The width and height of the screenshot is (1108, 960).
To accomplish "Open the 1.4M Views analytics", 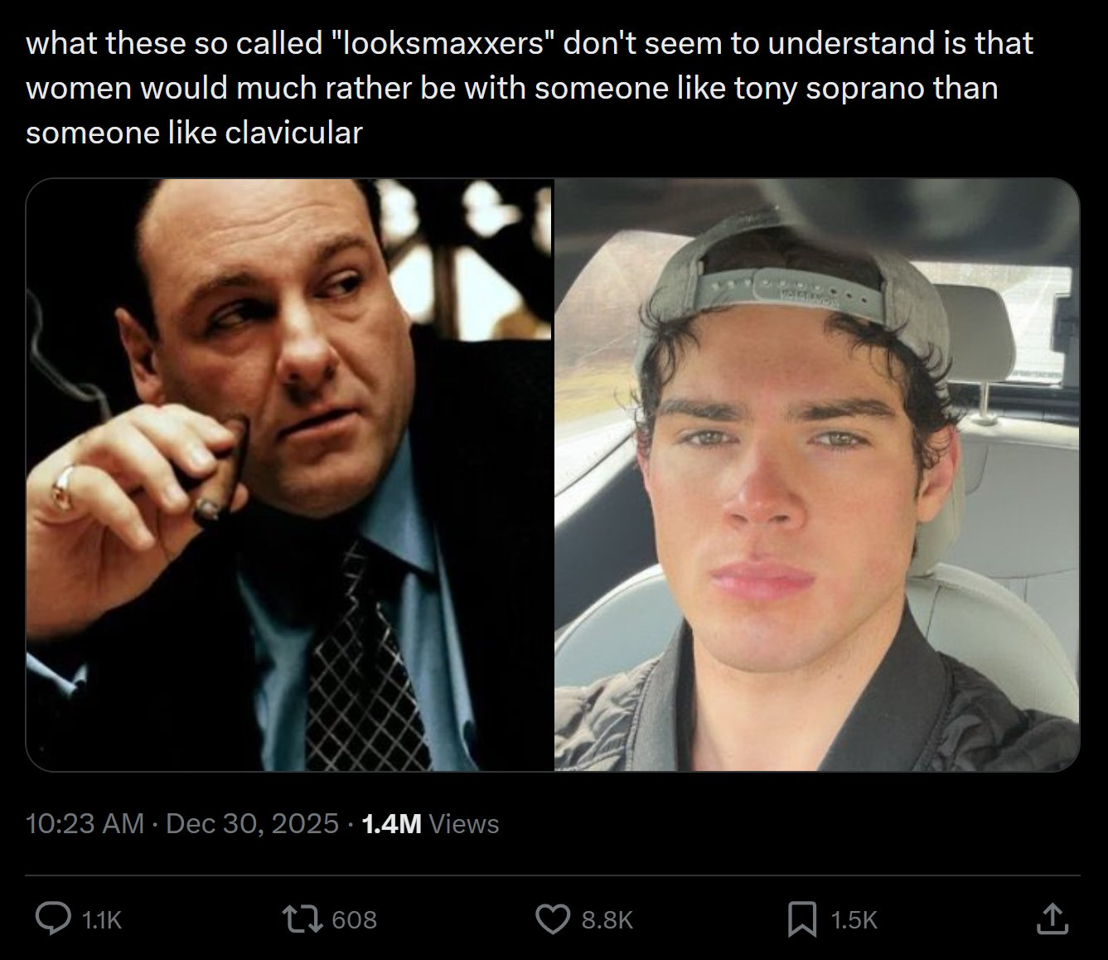I will tap(392, 823).
